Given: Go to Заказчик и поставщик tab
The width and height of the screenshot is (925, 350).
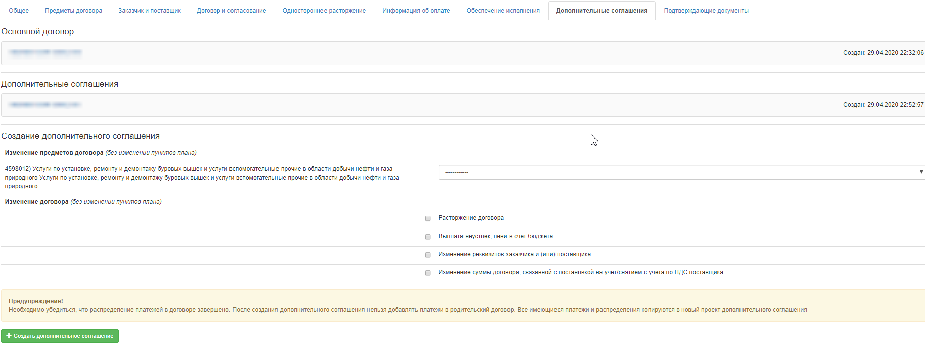Looking at the screenshot, I should (x=149, y=11).
